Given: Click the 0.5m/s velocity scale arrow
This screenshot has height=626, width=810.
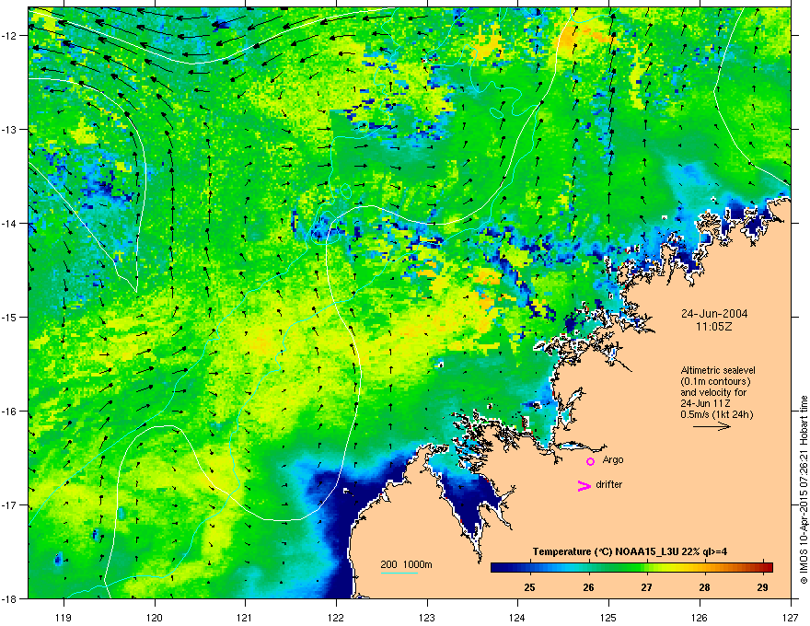Looking at the screenshot, I should point(712,426).
